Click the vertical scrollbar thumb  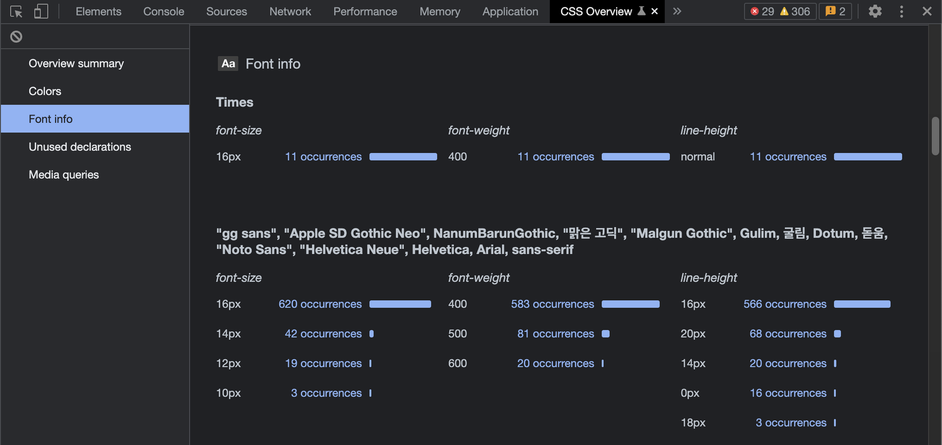coord(935,136)
